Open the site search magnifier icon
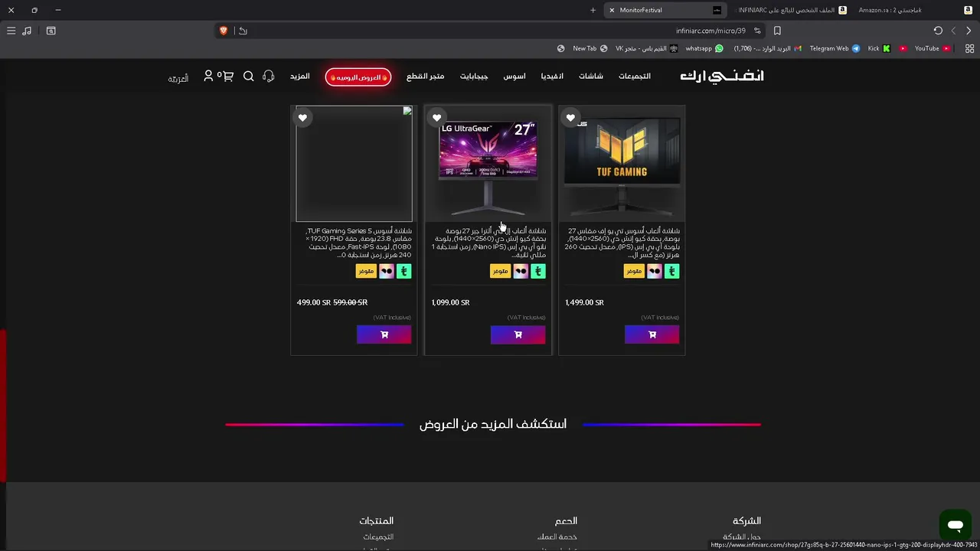The image size is (980, 551). click(x=249, y=77)
